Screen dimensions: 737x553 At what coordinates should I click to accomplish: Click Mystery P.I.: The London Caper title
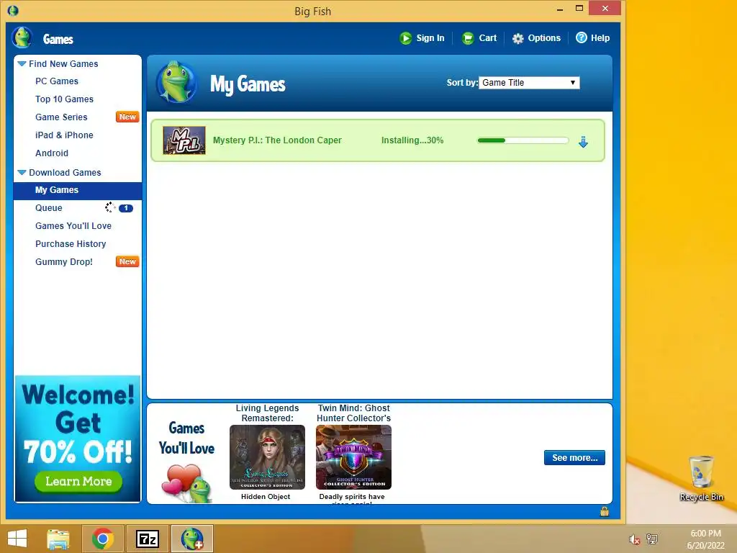tap(277, 140)
